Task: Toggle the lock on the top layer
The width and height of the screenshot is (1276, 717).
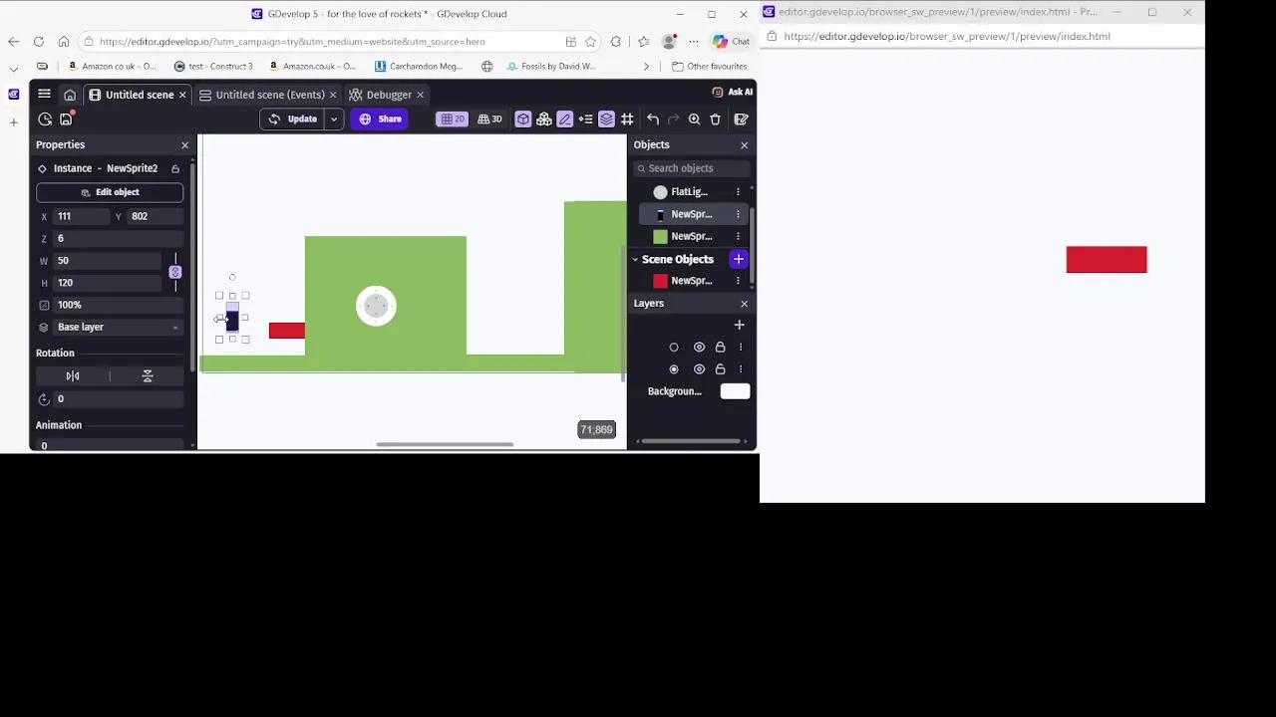Action: tap(720, 348)
